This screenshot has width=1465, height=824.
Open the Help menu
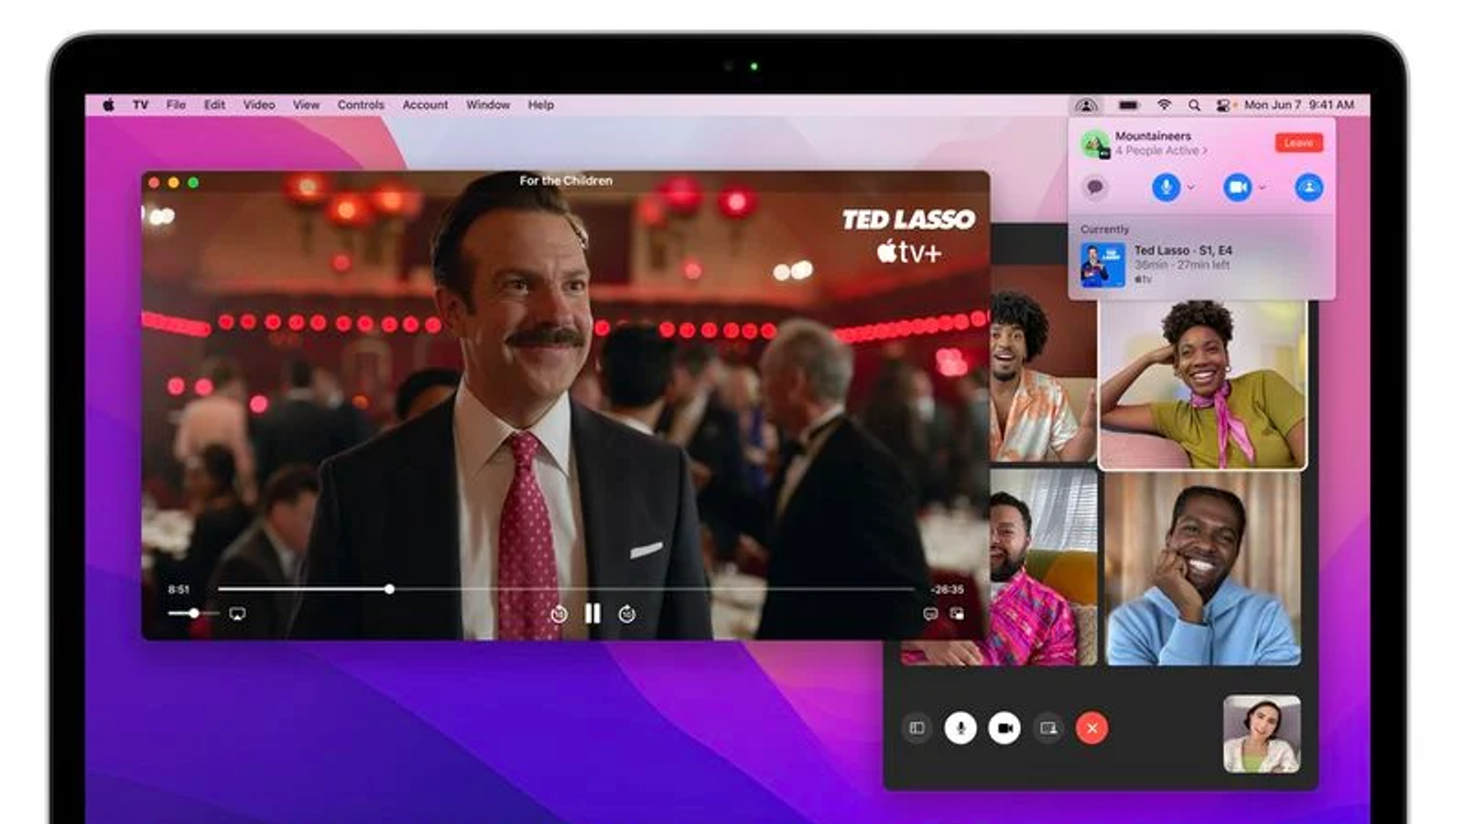541,105
